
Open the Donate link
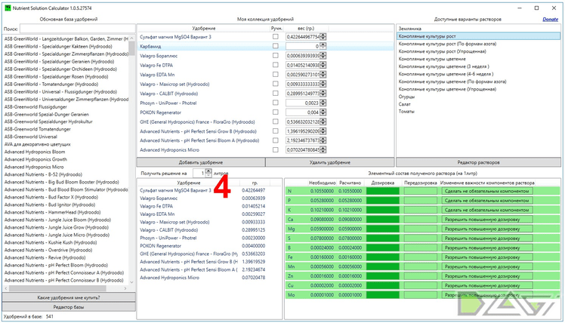[x=550, y=20]
